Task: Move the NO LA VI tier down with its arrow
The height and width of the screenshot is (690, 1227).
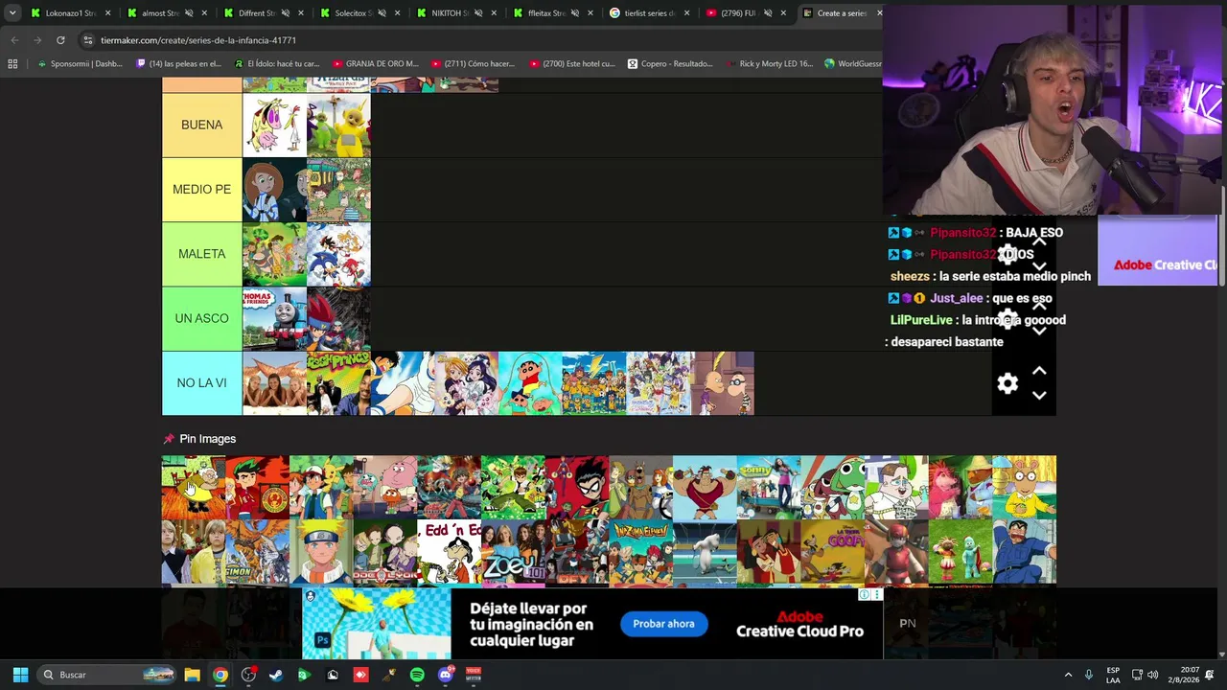Action: coord(1039,395)
